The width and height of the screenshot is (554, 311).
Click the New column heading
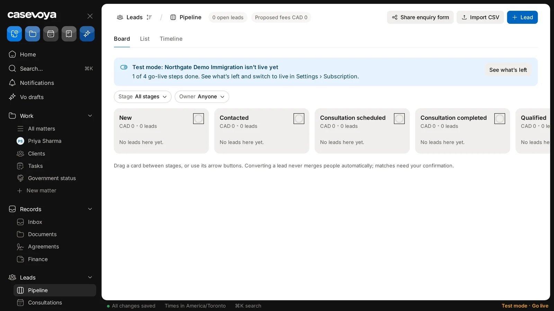click(x=125, y=118)
